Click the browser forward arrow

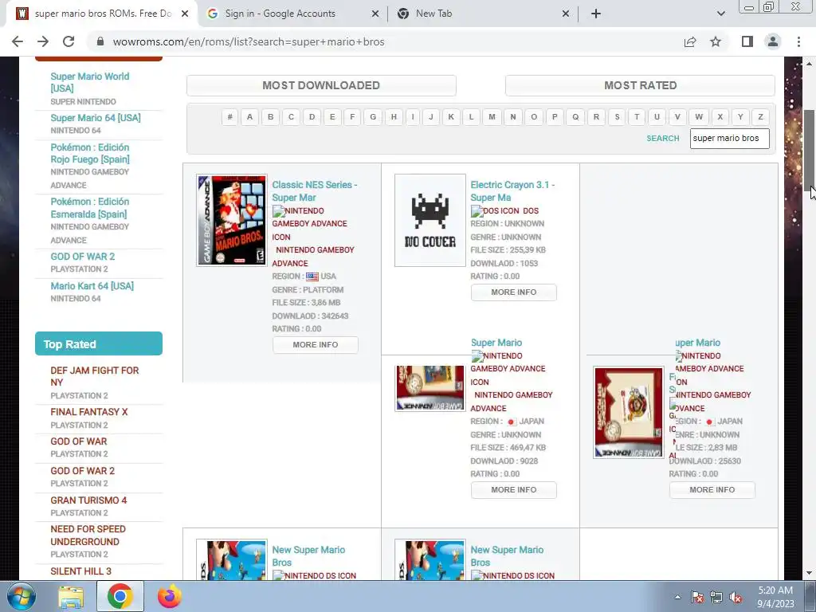click(43, 41)
